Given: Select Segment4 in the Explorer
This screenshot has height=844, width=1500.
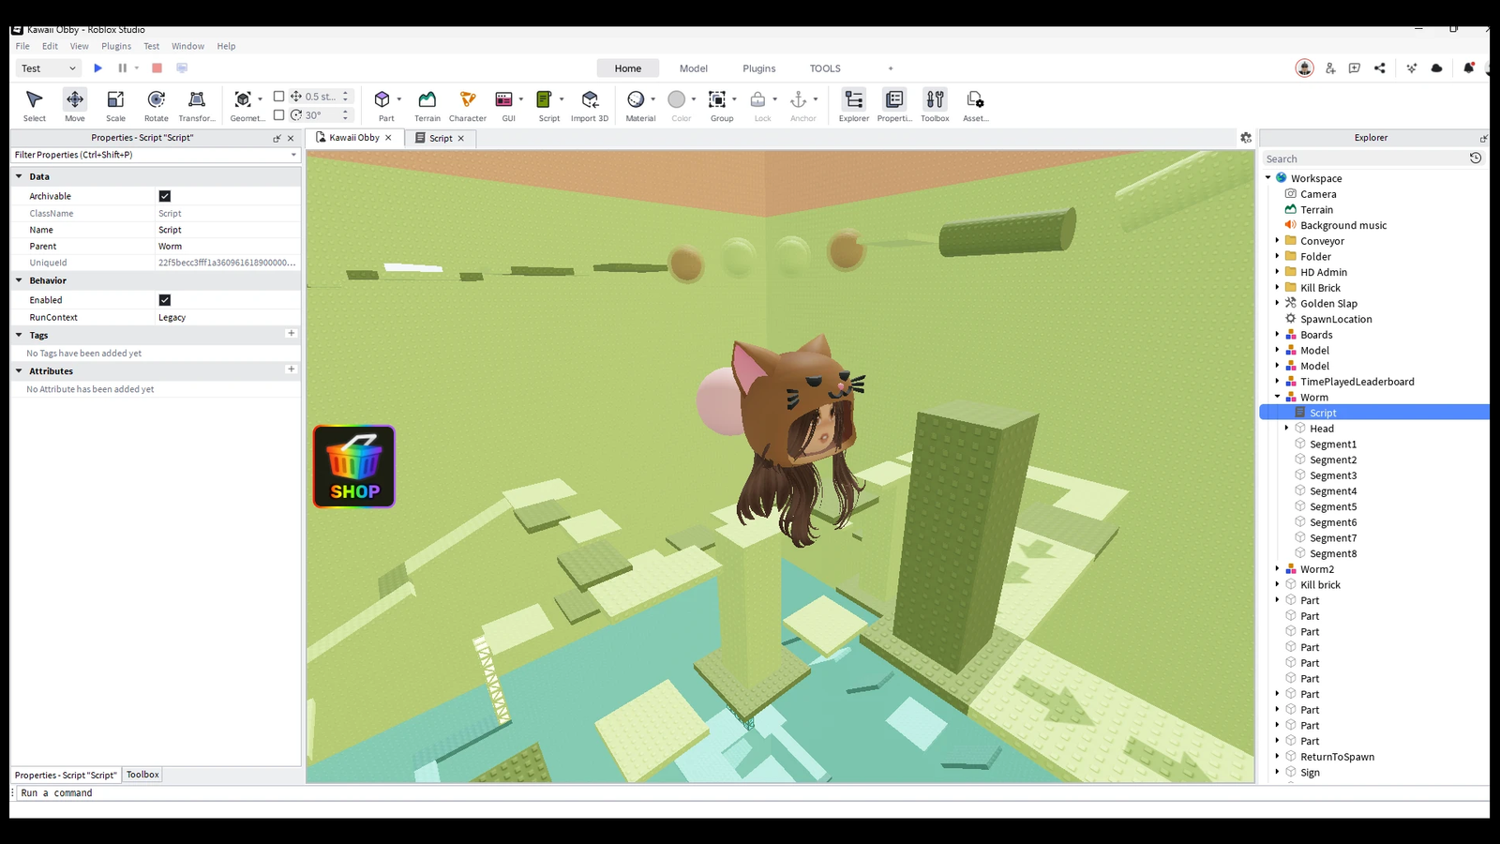Looking at the screenshot, I should click(x=1332, y=491).
